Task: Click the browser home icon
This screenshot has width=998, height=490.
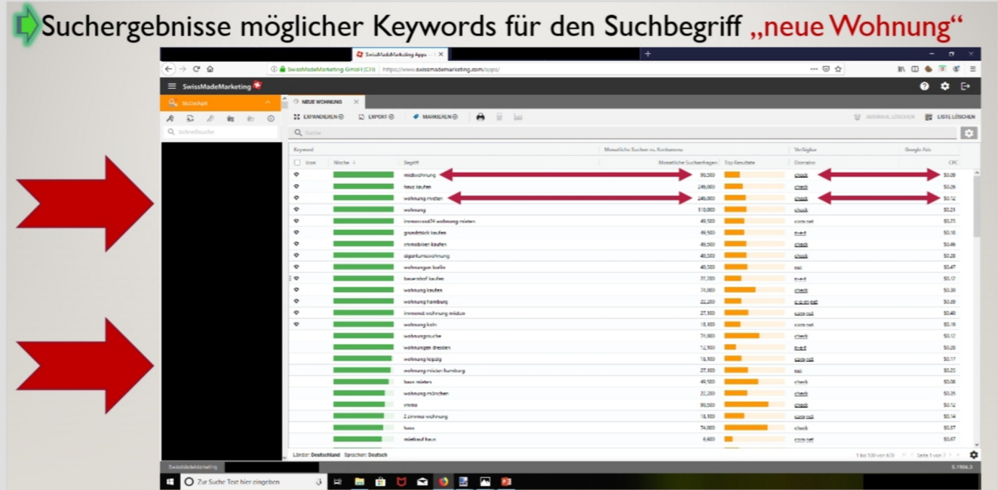Action: pos(210,69)
